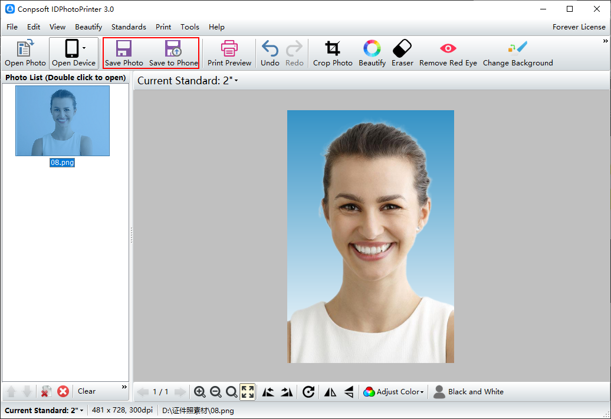Open the View menu

click(x=57, y=27)
